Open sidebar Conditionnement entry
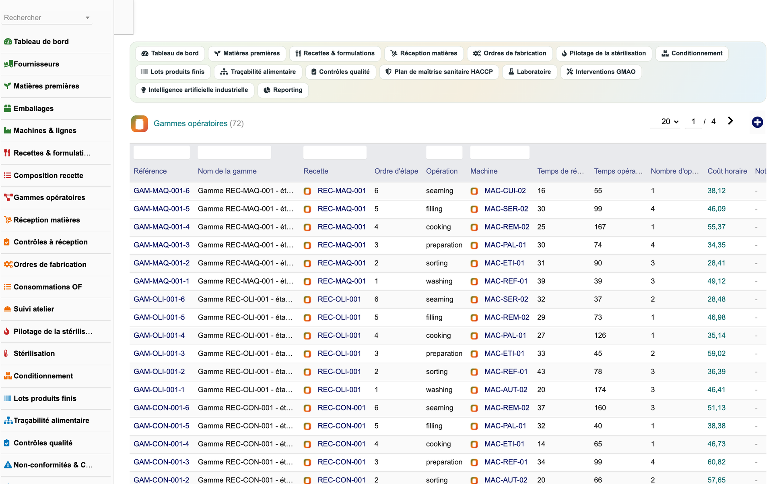This screenshot has width=783, height=484. pos(38,376)
